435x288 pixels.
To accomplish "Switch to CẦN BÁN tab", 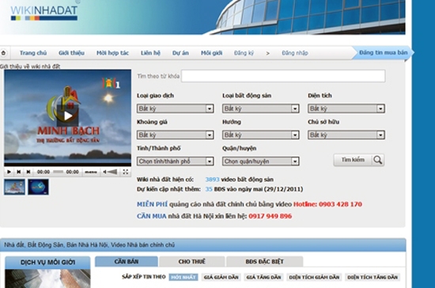I will 127,261.
